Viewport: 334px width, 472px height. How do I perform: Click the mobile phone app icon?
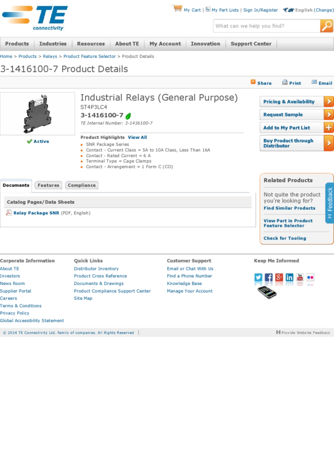pos(267,292)
